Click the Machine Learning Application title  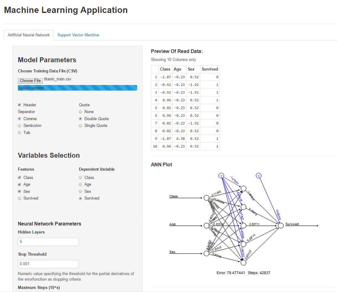click(66, 10)
